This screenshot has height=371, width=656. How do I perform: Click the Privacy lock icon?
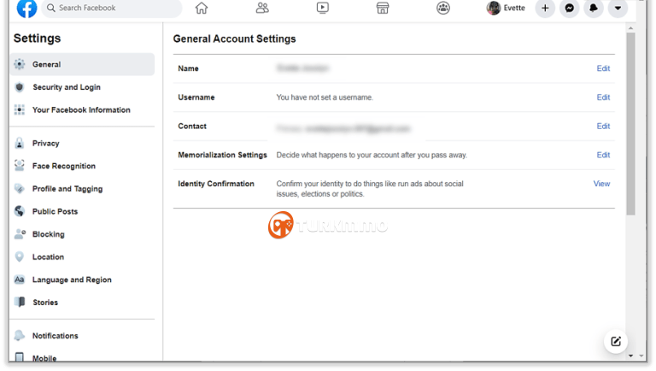pos(20,144)
